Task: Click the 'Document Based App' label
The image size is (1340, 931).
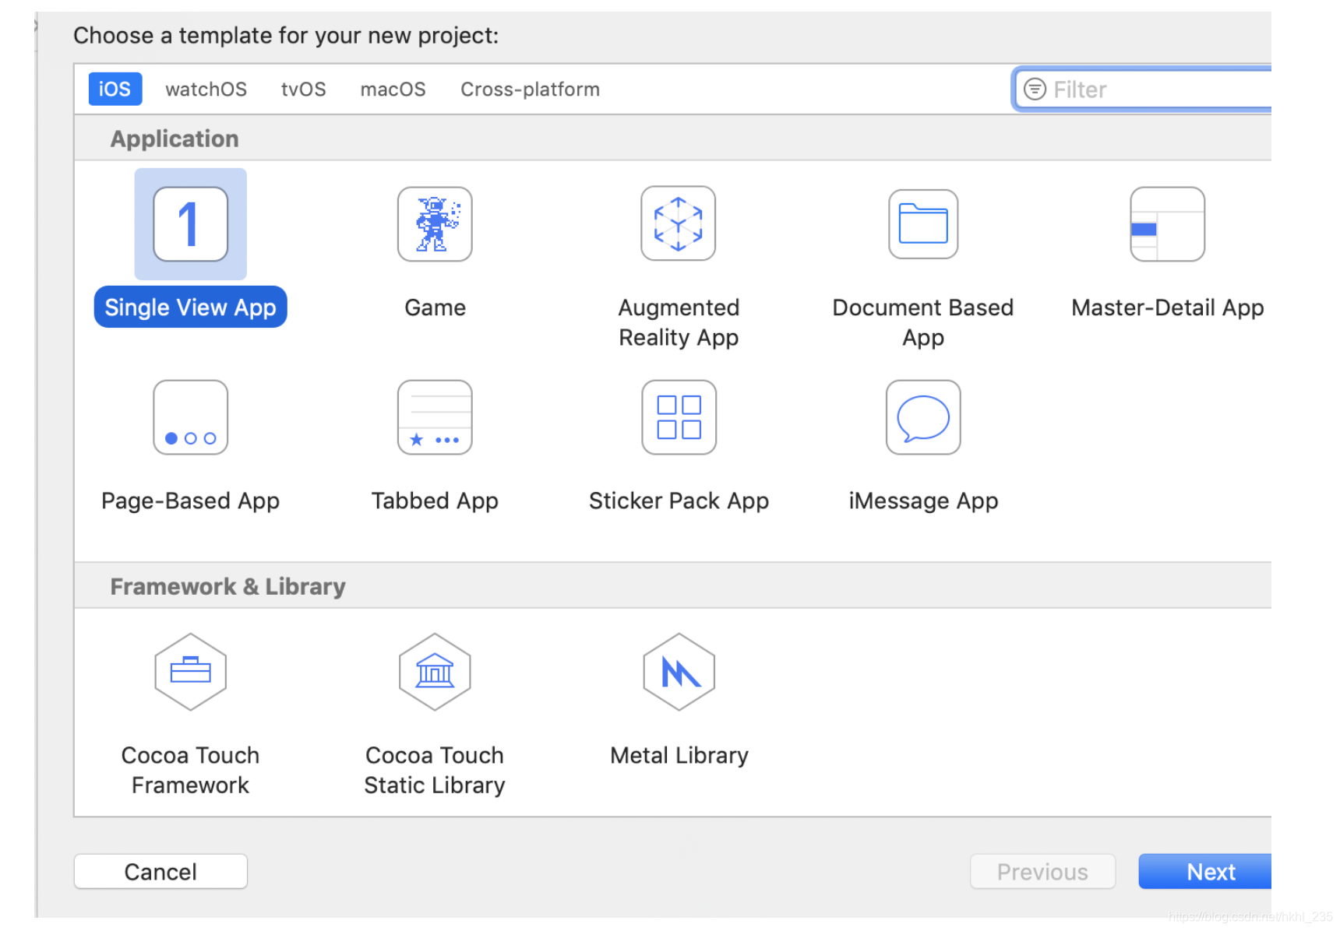Action: coord(923,322)
